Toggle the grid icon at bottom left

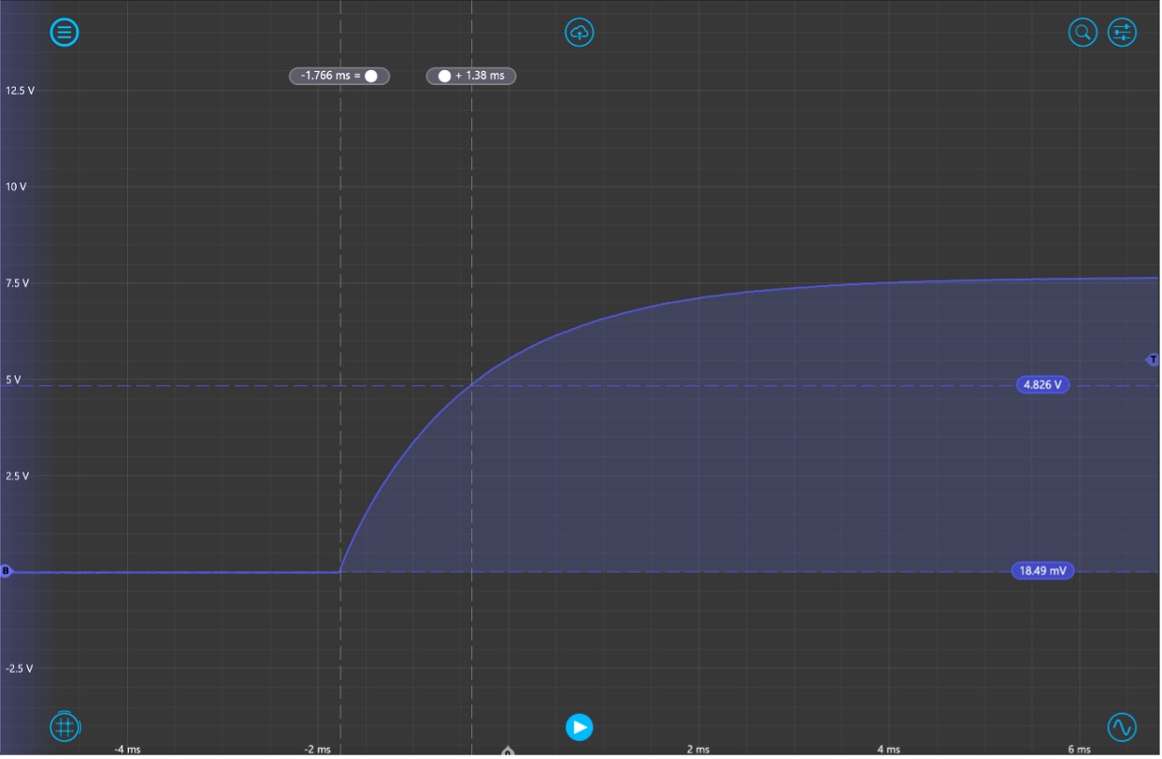(65, 726)
